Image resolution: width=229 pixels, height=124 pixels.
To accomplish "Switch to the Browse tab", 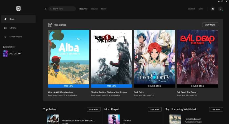I will tap(94, 9).
